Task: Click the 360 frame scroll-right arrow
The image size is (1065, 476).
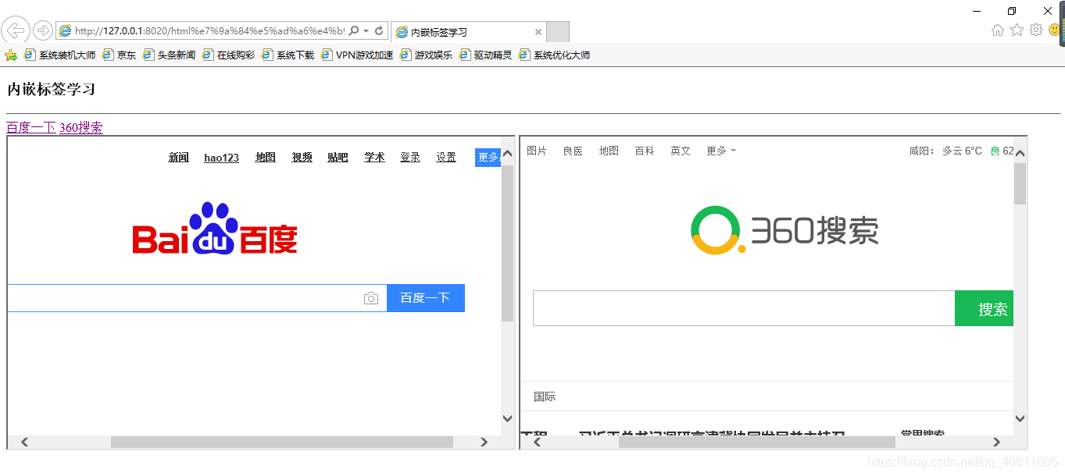Action: coord(996,442)
